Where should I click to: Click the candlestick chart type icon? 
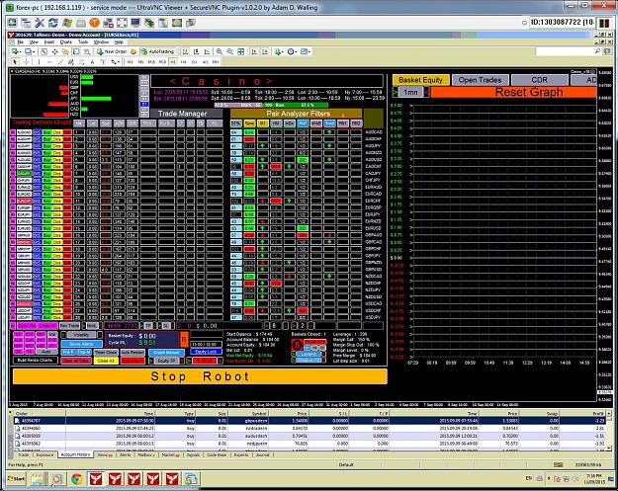tap(196, 51)
